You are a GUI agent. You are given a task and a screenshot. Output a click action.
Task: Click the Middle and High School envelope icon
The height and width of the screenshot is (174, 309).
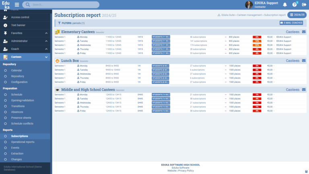tap(304, 89)
